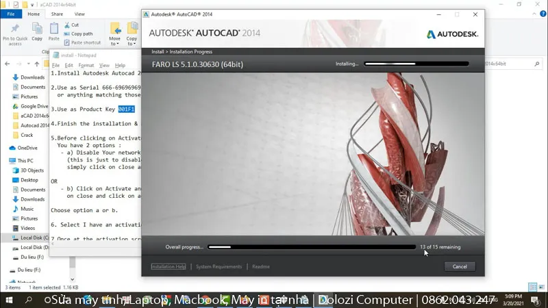Switch to the Home ribbon tab

click(x=34, y=14)
